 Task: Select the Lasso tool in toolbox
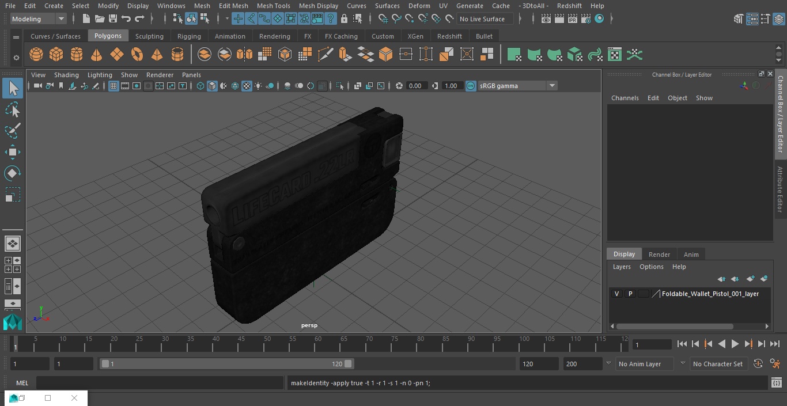point(12,109)
